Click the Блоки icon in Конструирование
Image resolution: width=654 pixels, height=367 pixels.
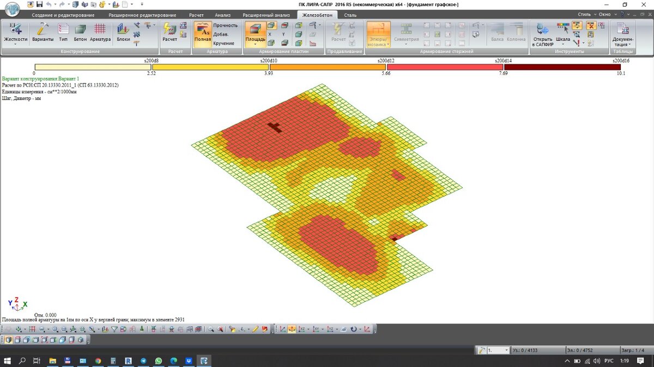coord(123,33)
